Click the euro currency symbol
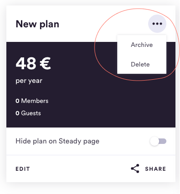This screenshot has height=194, width=180. click(x=45, y=63)
